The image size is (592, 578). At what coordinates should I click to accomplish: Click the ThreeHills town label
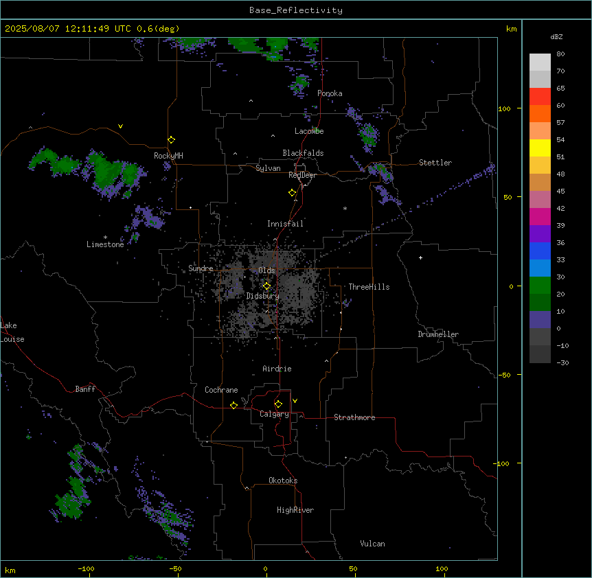click(x=369, y=287)
